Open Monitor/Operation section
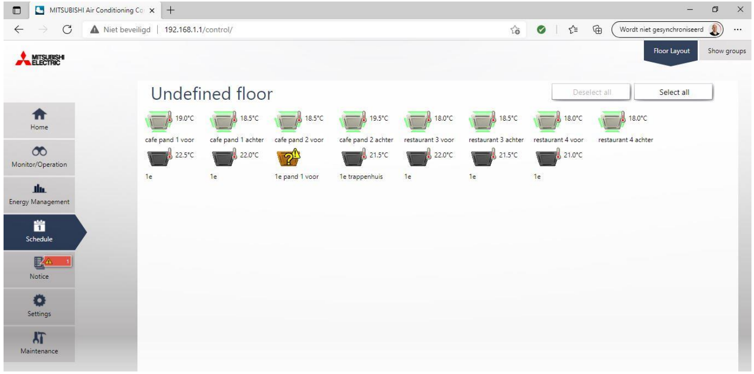This screenshot has width=754, height=374. tap(39, 158)
